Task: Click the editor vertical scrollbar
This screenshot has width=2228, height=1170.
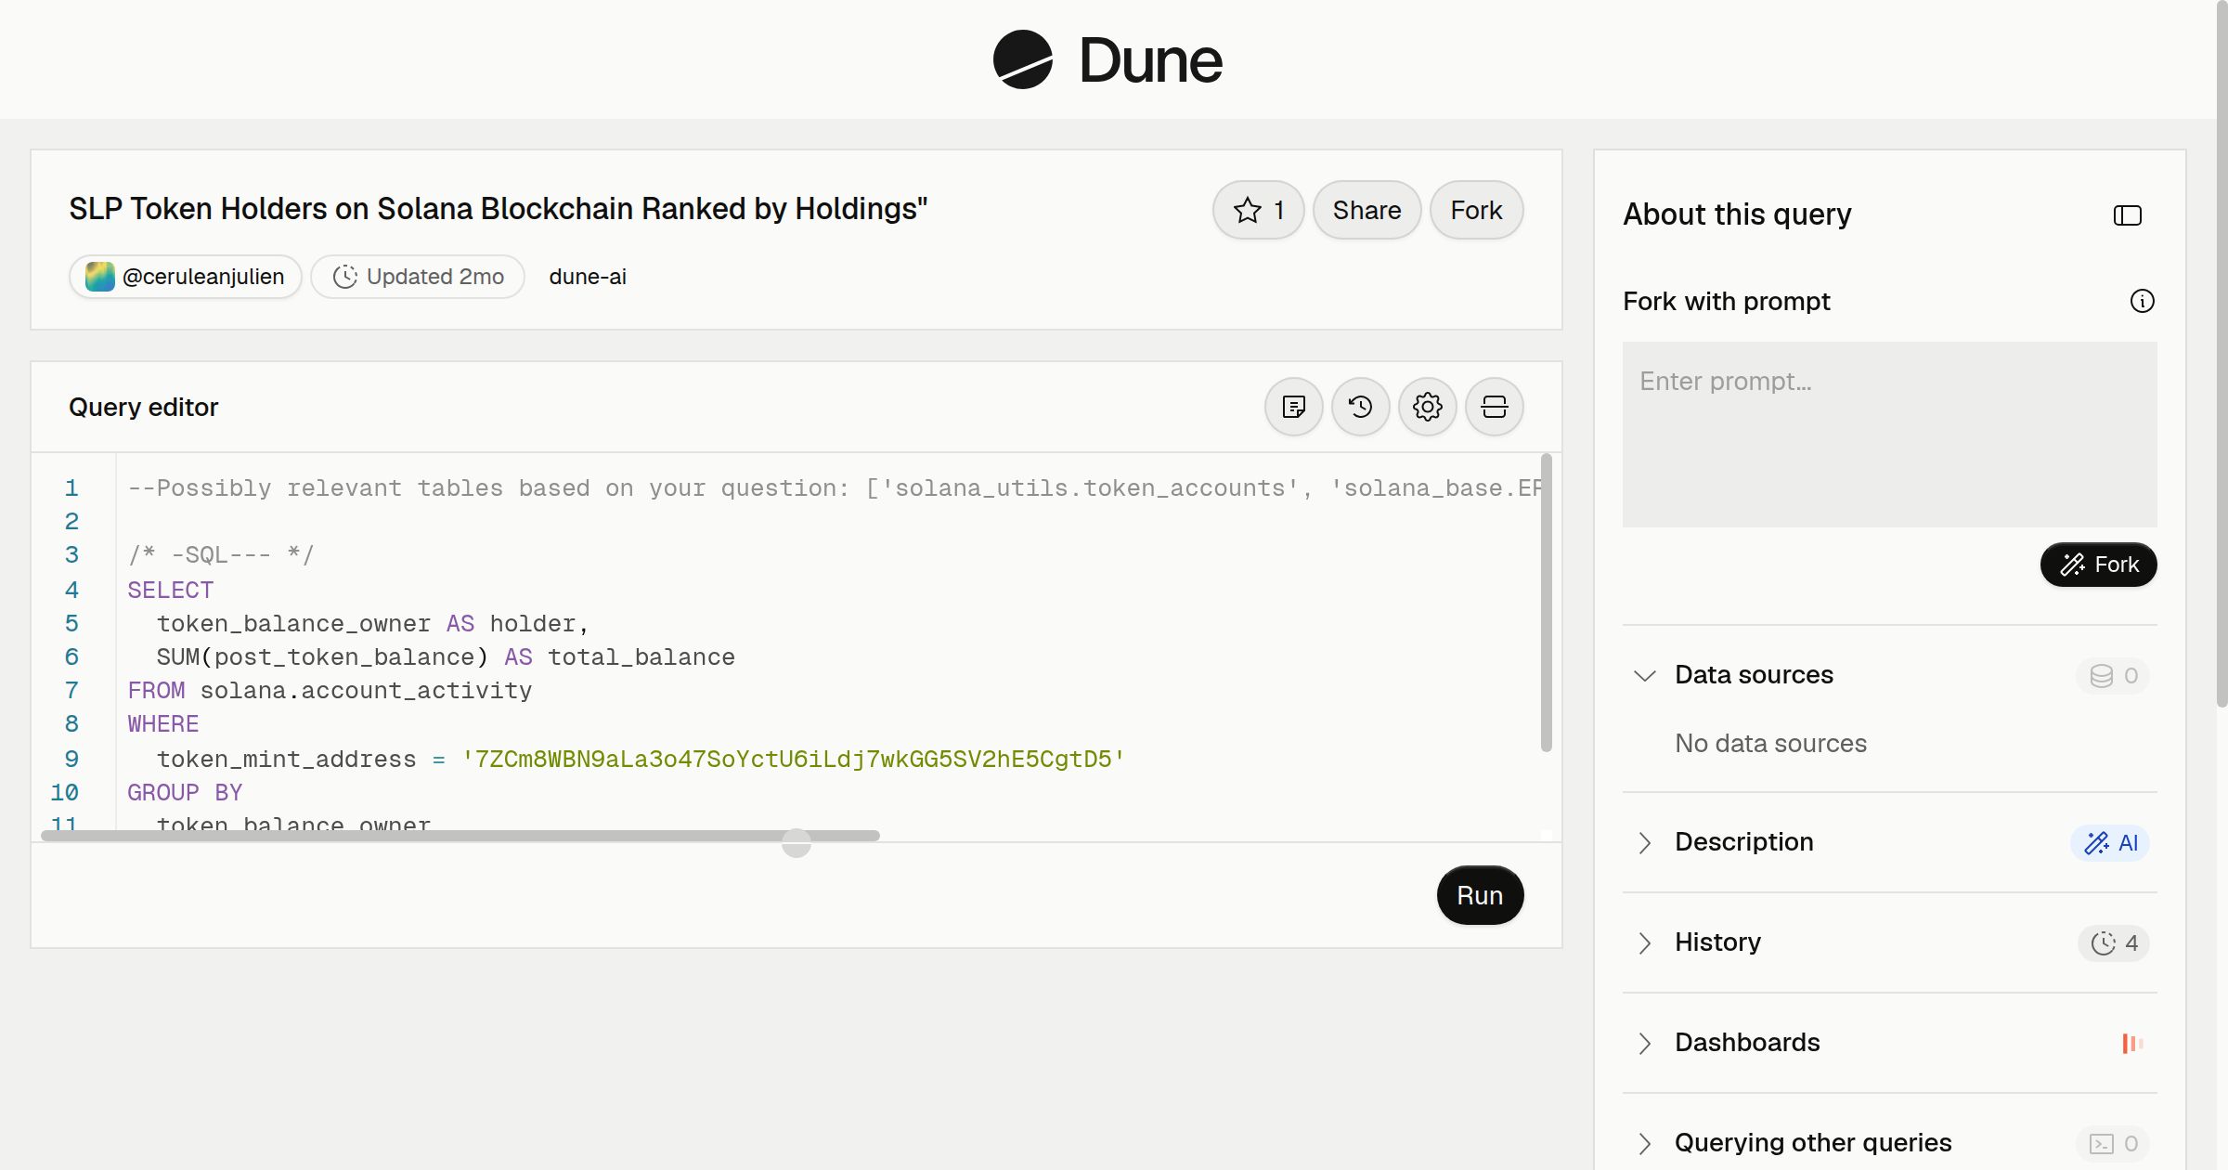Action: point(1546,603)
